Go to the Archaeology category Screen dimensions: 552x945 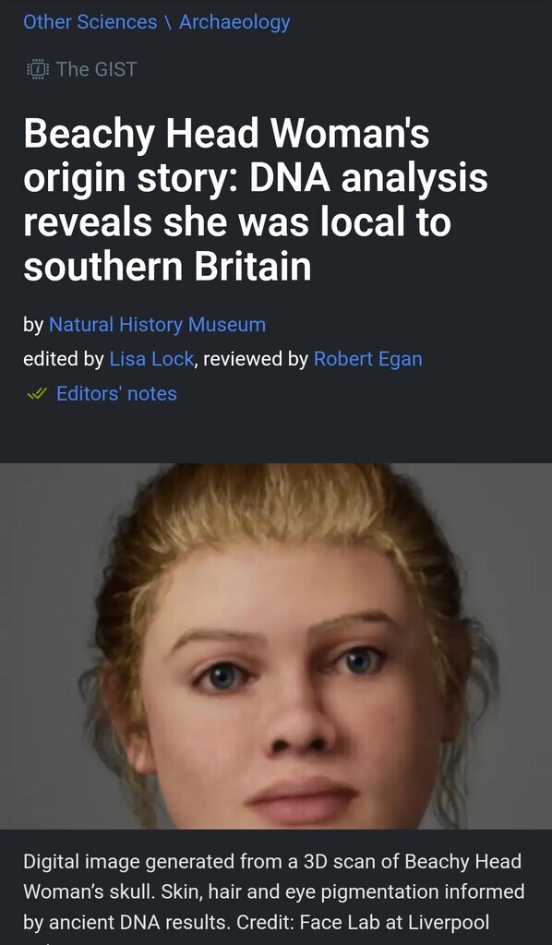[x=234, y=22]
